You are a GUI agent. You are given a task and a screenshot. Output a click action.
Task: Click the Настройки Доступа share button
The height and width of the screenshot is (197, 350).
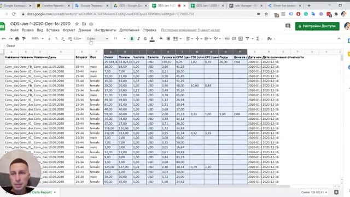click(317, 26)
